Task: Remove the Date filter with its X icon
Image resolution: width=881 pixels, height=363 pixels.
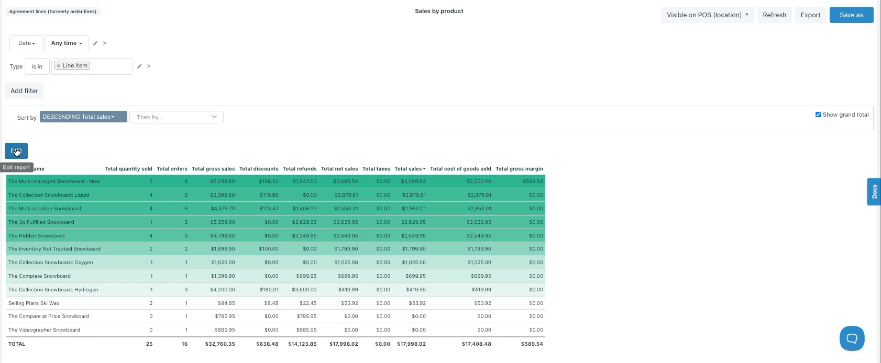Action: [x=105, y=43]
